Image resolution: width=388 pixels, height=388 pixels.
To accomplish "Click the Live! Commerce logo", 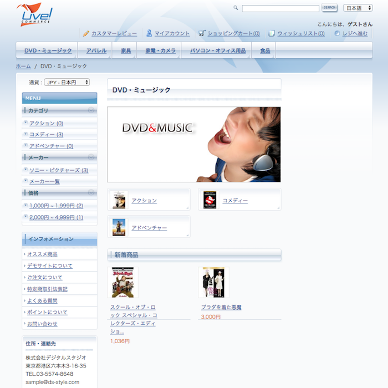I will pos(34,14).
